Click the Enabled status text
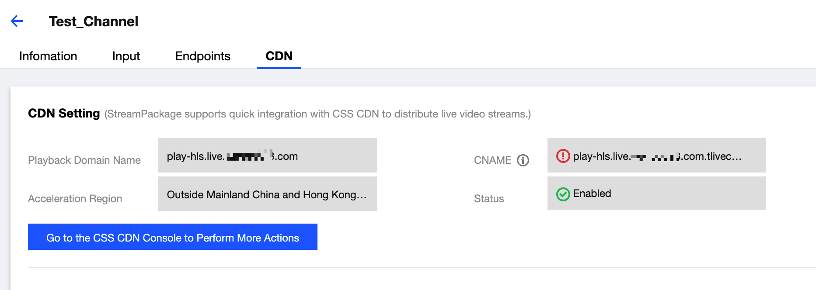 click(x=592, y=193)
